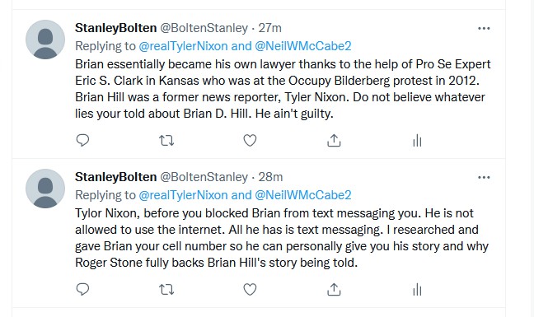Open @realTylerNixon link in 27m tweet
This screenshot has height=317, width=534.
tap(183, 46)
